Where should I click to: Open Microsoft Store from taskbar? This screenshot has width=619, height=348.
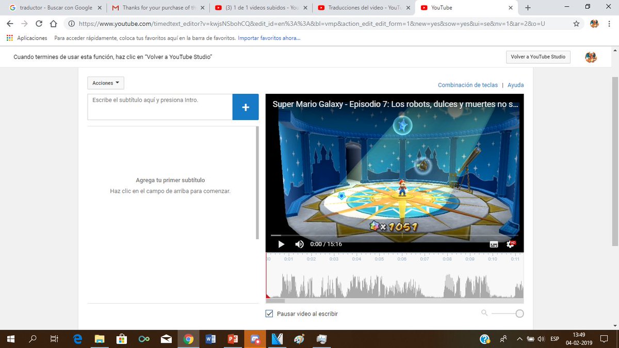(122, 339)
